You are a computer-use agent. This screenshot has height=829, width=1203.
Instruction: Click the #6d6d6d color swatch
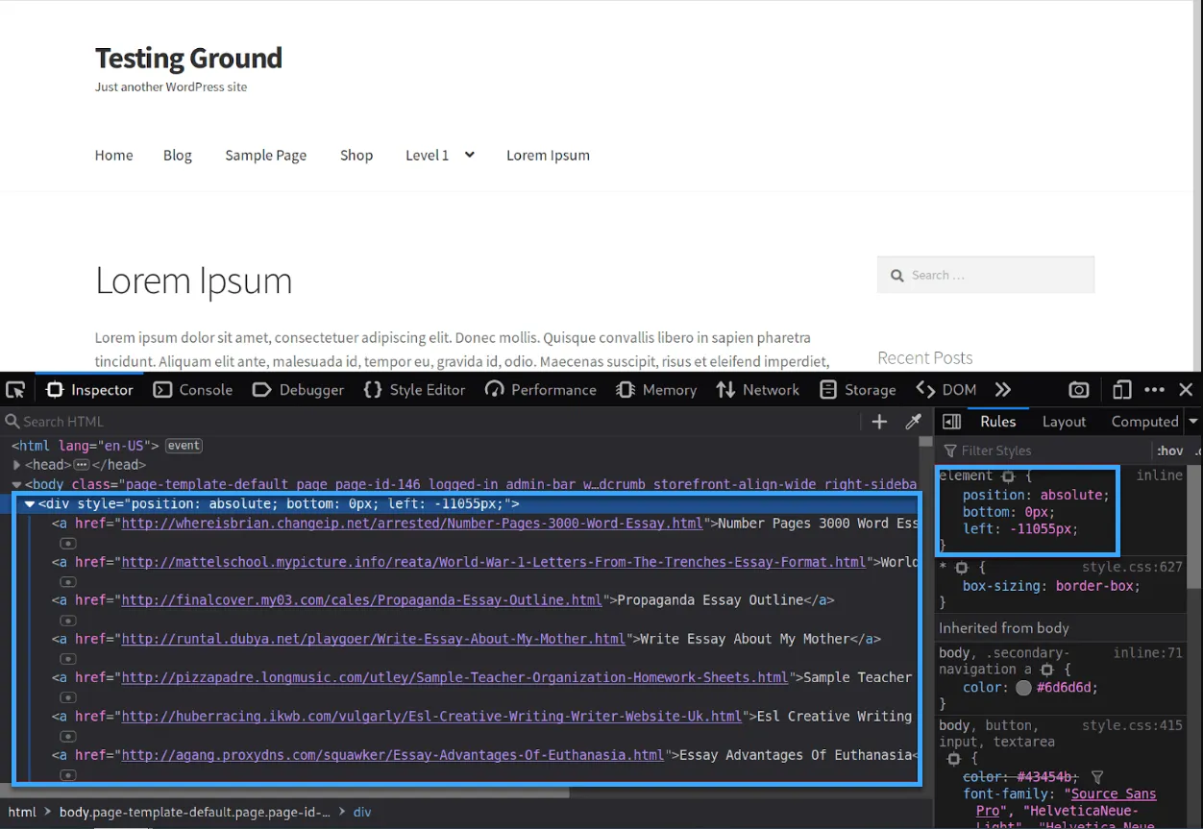pos(1023,688)
